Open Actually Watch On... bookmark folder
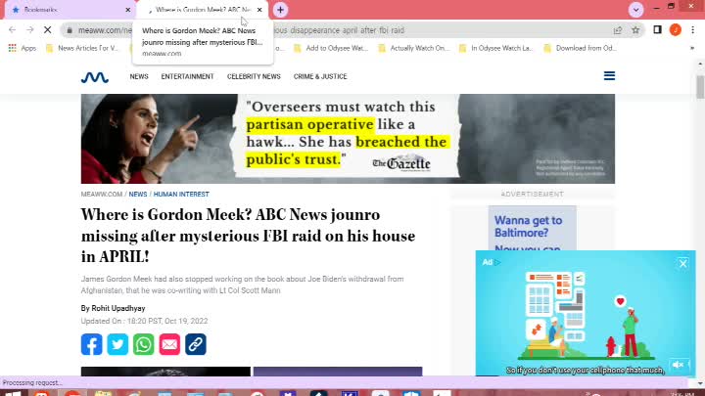 point(414,48)
